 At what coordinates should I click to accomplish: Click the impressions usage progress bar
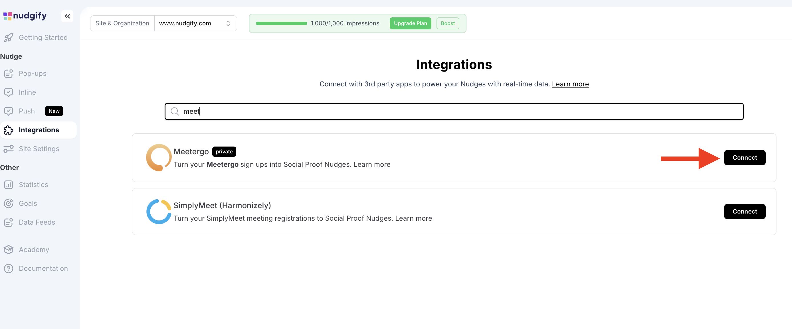(x=281, y=23)
